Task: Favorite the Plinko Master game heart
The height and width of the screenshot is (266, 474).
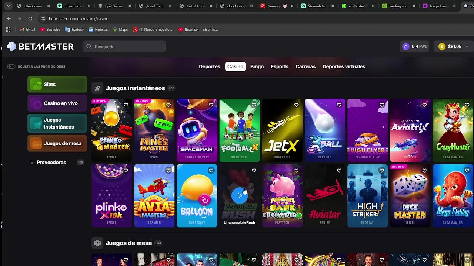Action: tap(126, 105)
